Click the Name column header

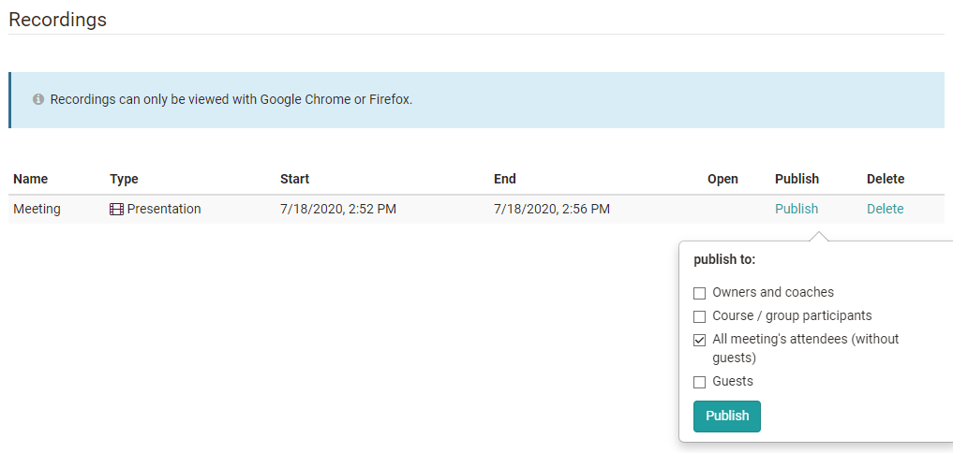point(30,179)
